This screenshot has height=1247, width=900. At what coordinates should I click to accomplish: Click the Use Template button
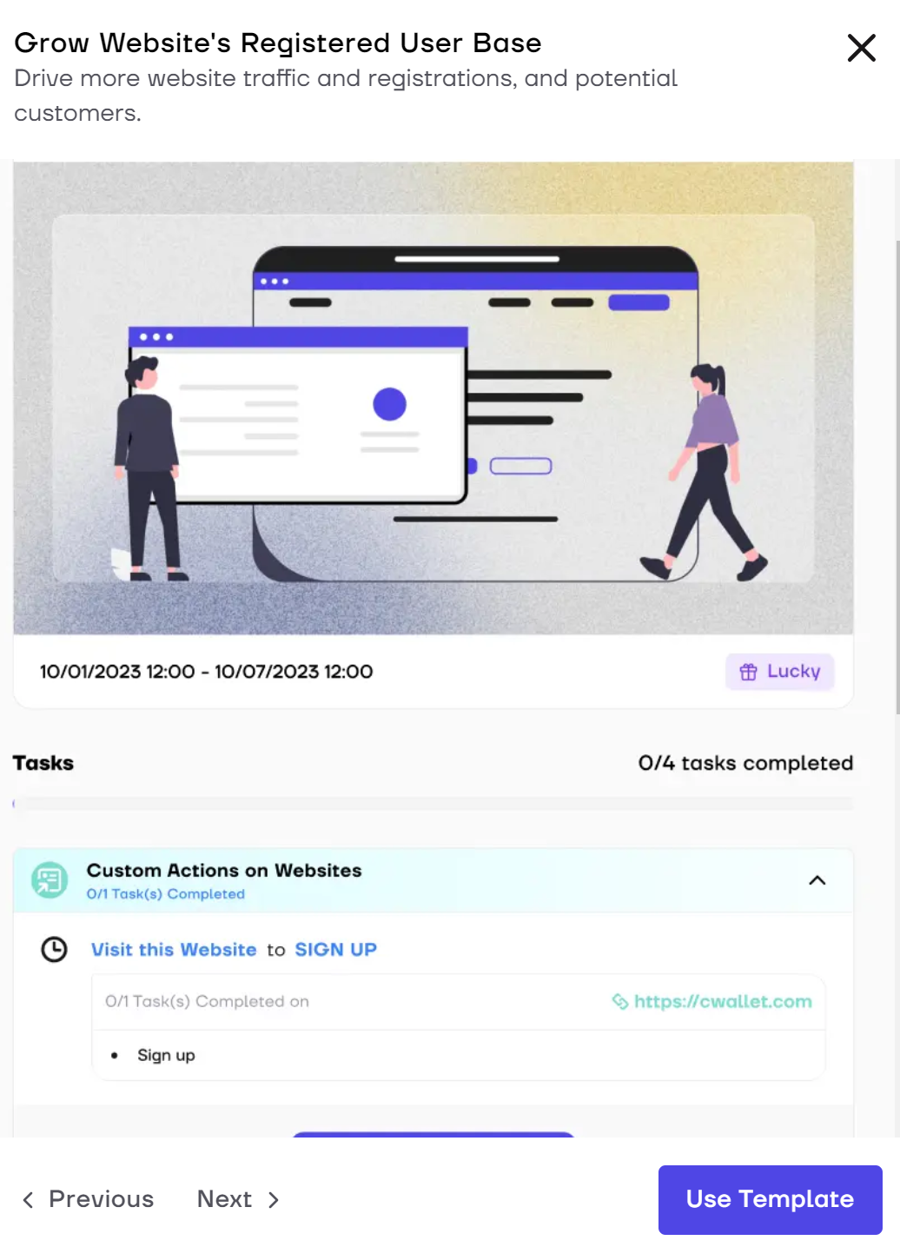point(770,1199)
